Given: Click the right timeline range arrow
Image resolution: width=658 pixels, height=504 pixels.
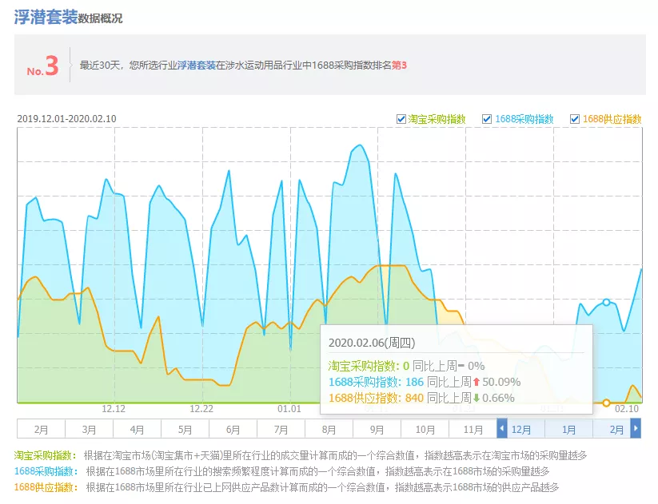Looking at the screenshot, I should [x=636, y=429].
